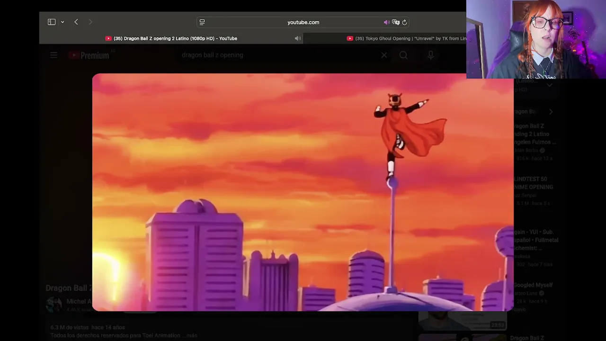
Task: Click the YouTube Premium logo
Action: point(89,55)
